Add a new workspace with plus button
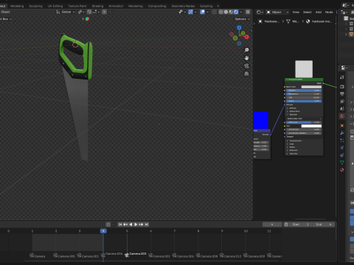Screen dimensions: 354x265 [x=218, y=6]
